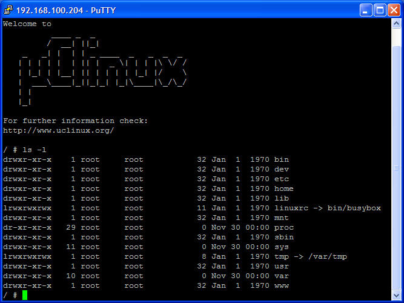
Task: Click the green terminal cursor block
Action: tap(25, 295)
